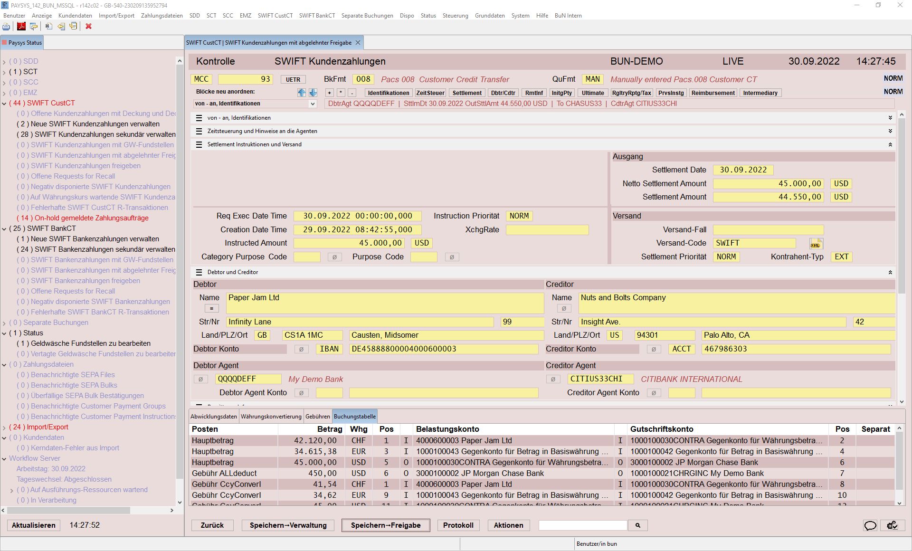Click the minus button to collapse blocks
The width and height of the screenshot is (912, 551).
tap(352, 93)
